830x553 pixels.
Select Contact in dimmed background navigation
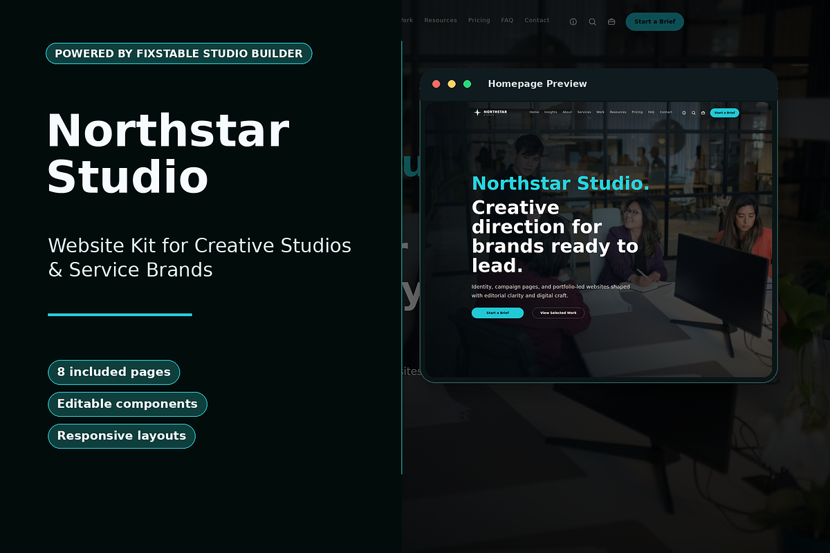[x=537, y=21]
